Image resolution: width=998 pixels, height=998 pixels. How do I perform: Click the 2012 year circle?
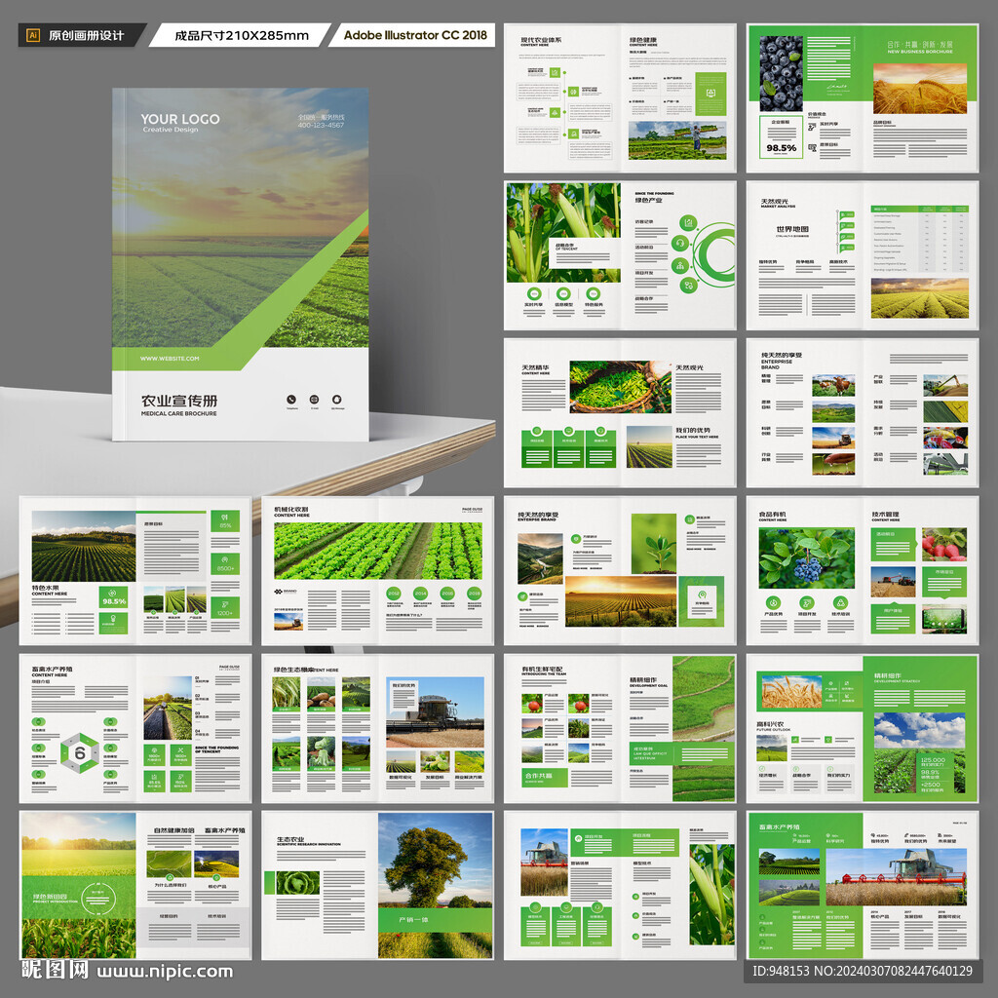[394, 594]
